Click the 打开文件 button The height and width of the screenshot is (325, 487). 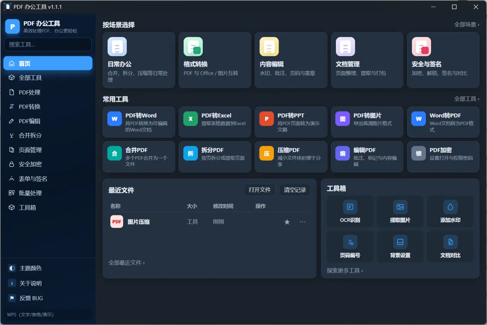[259, 190]
